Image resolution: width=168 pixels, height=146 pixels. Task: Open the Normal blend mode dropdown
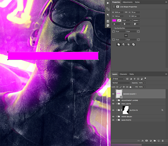click(122, 83)
